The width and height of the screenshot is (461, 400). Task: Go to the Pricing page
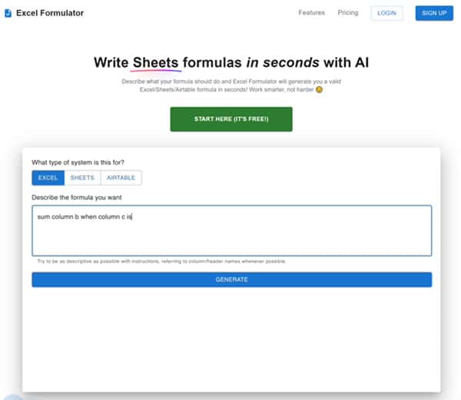[x=348, y=12]
